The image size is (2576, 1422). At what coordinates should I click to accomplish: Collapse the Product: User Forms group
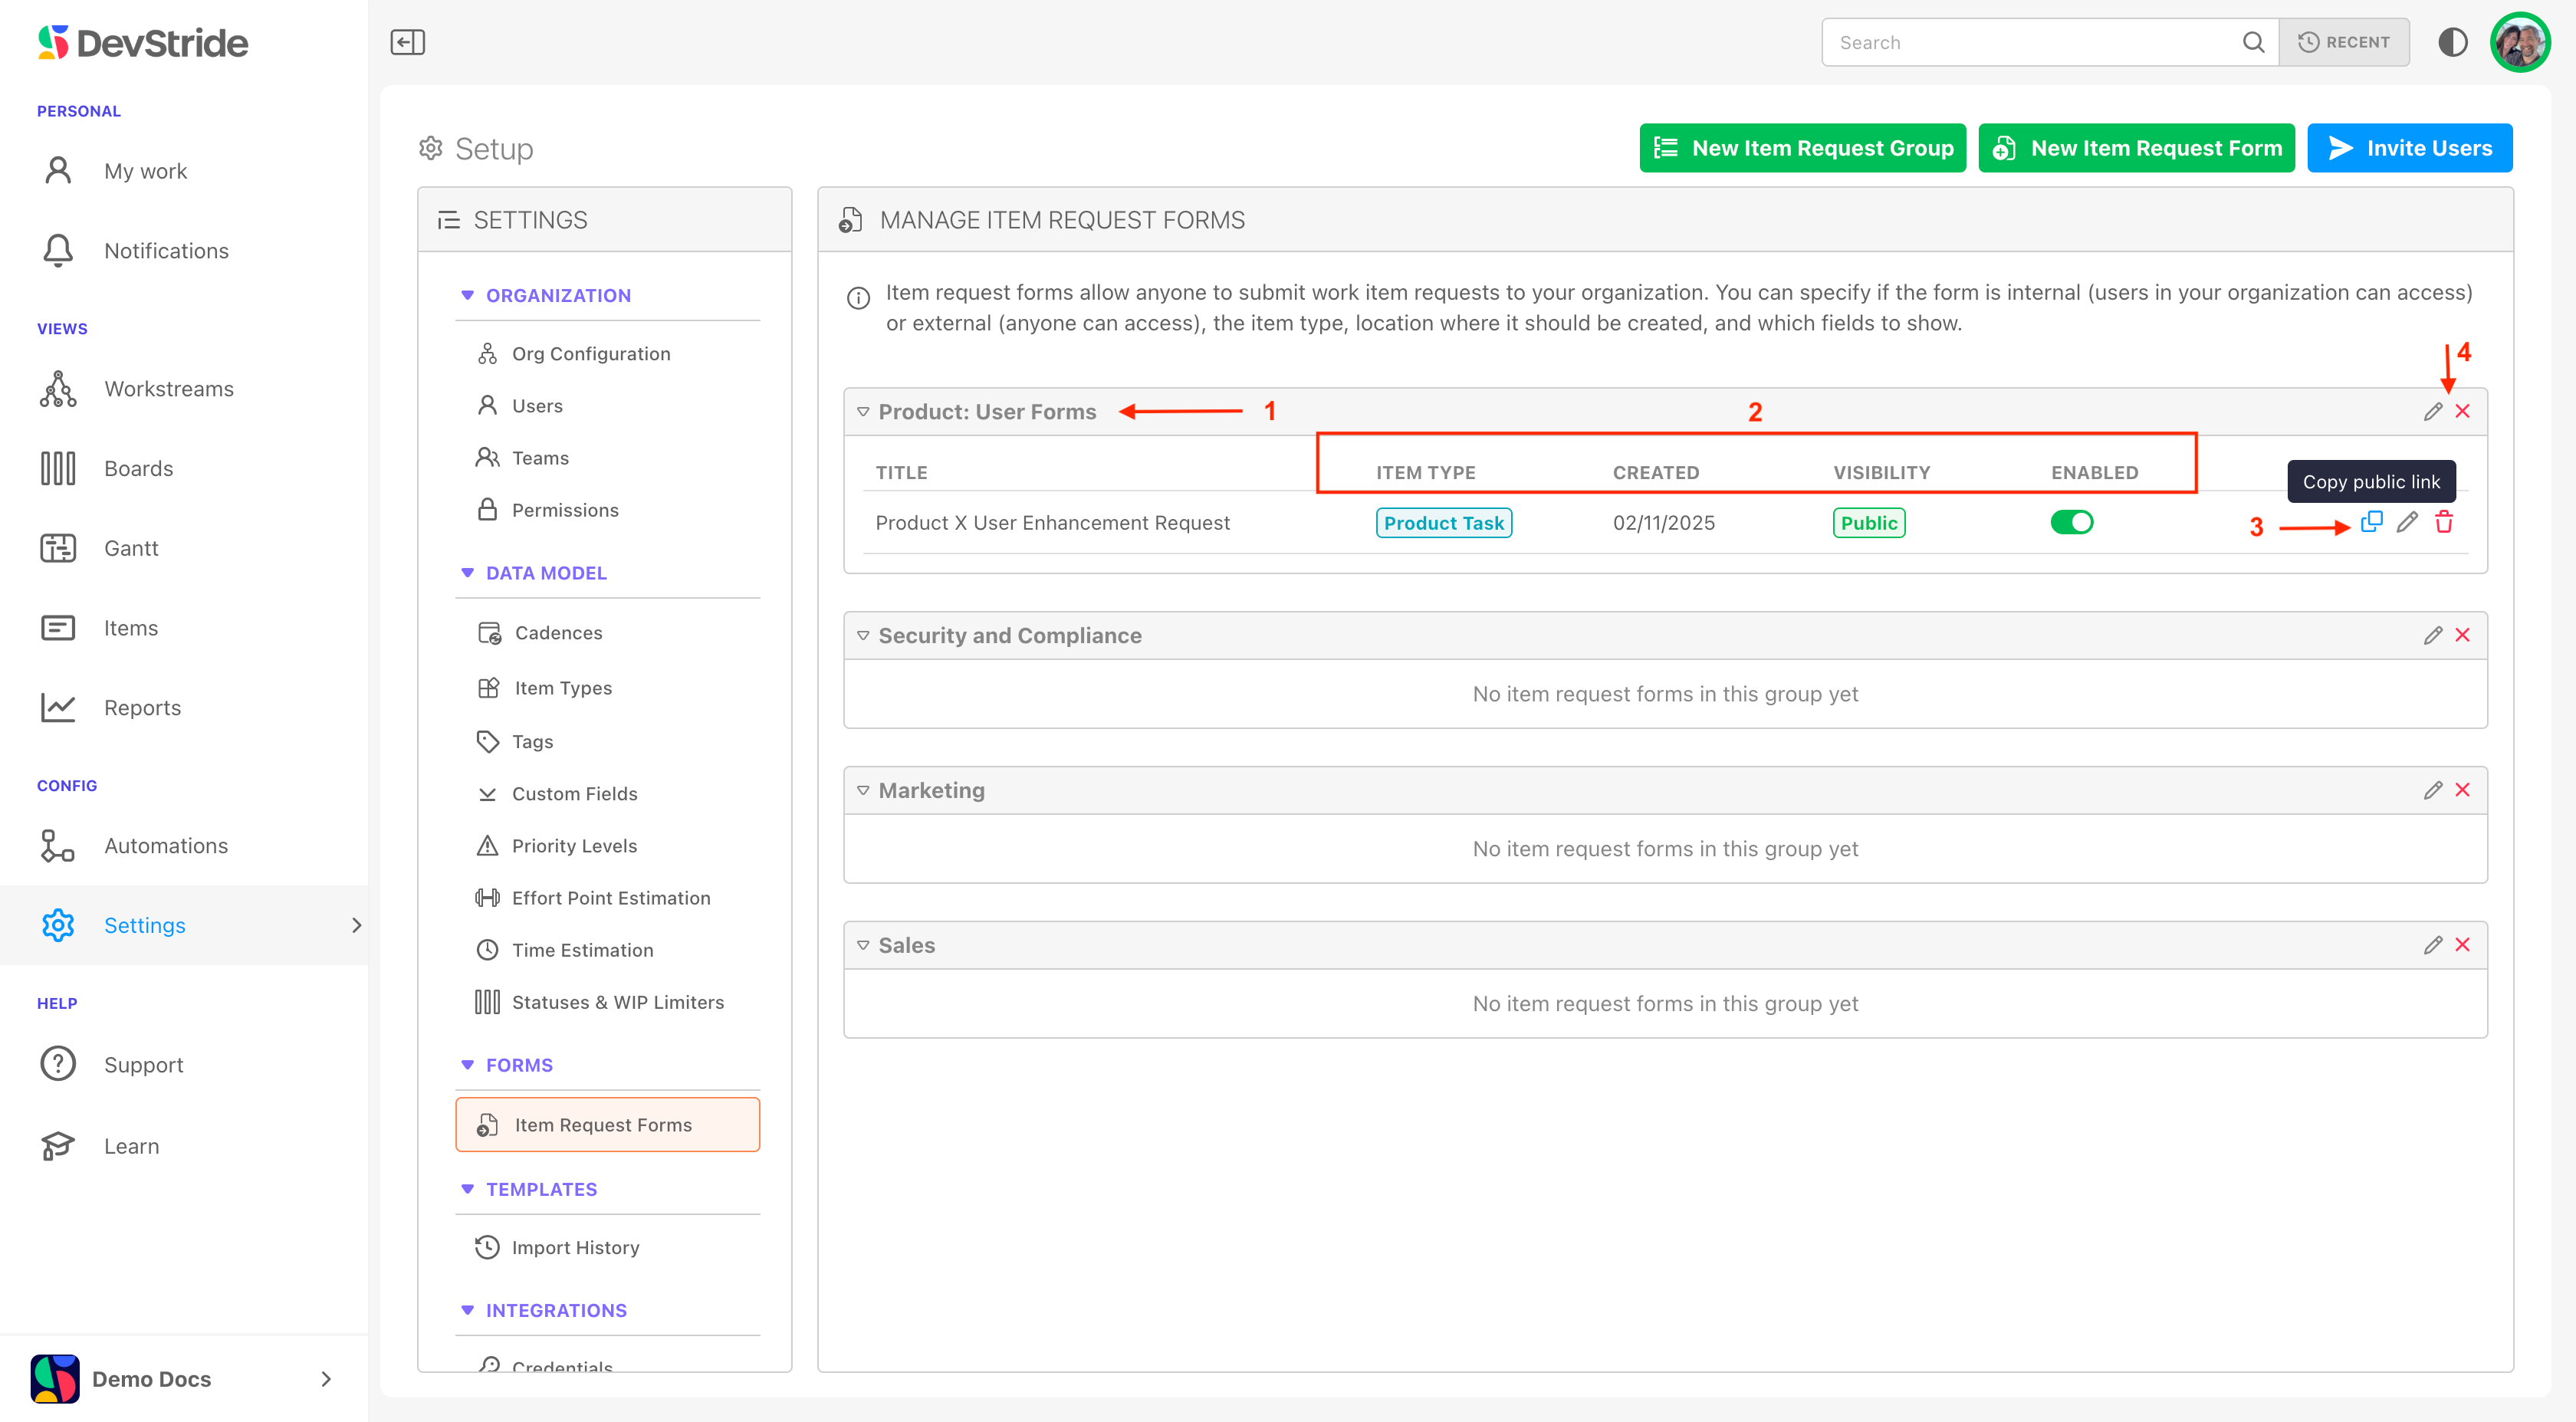coord(863,412)
